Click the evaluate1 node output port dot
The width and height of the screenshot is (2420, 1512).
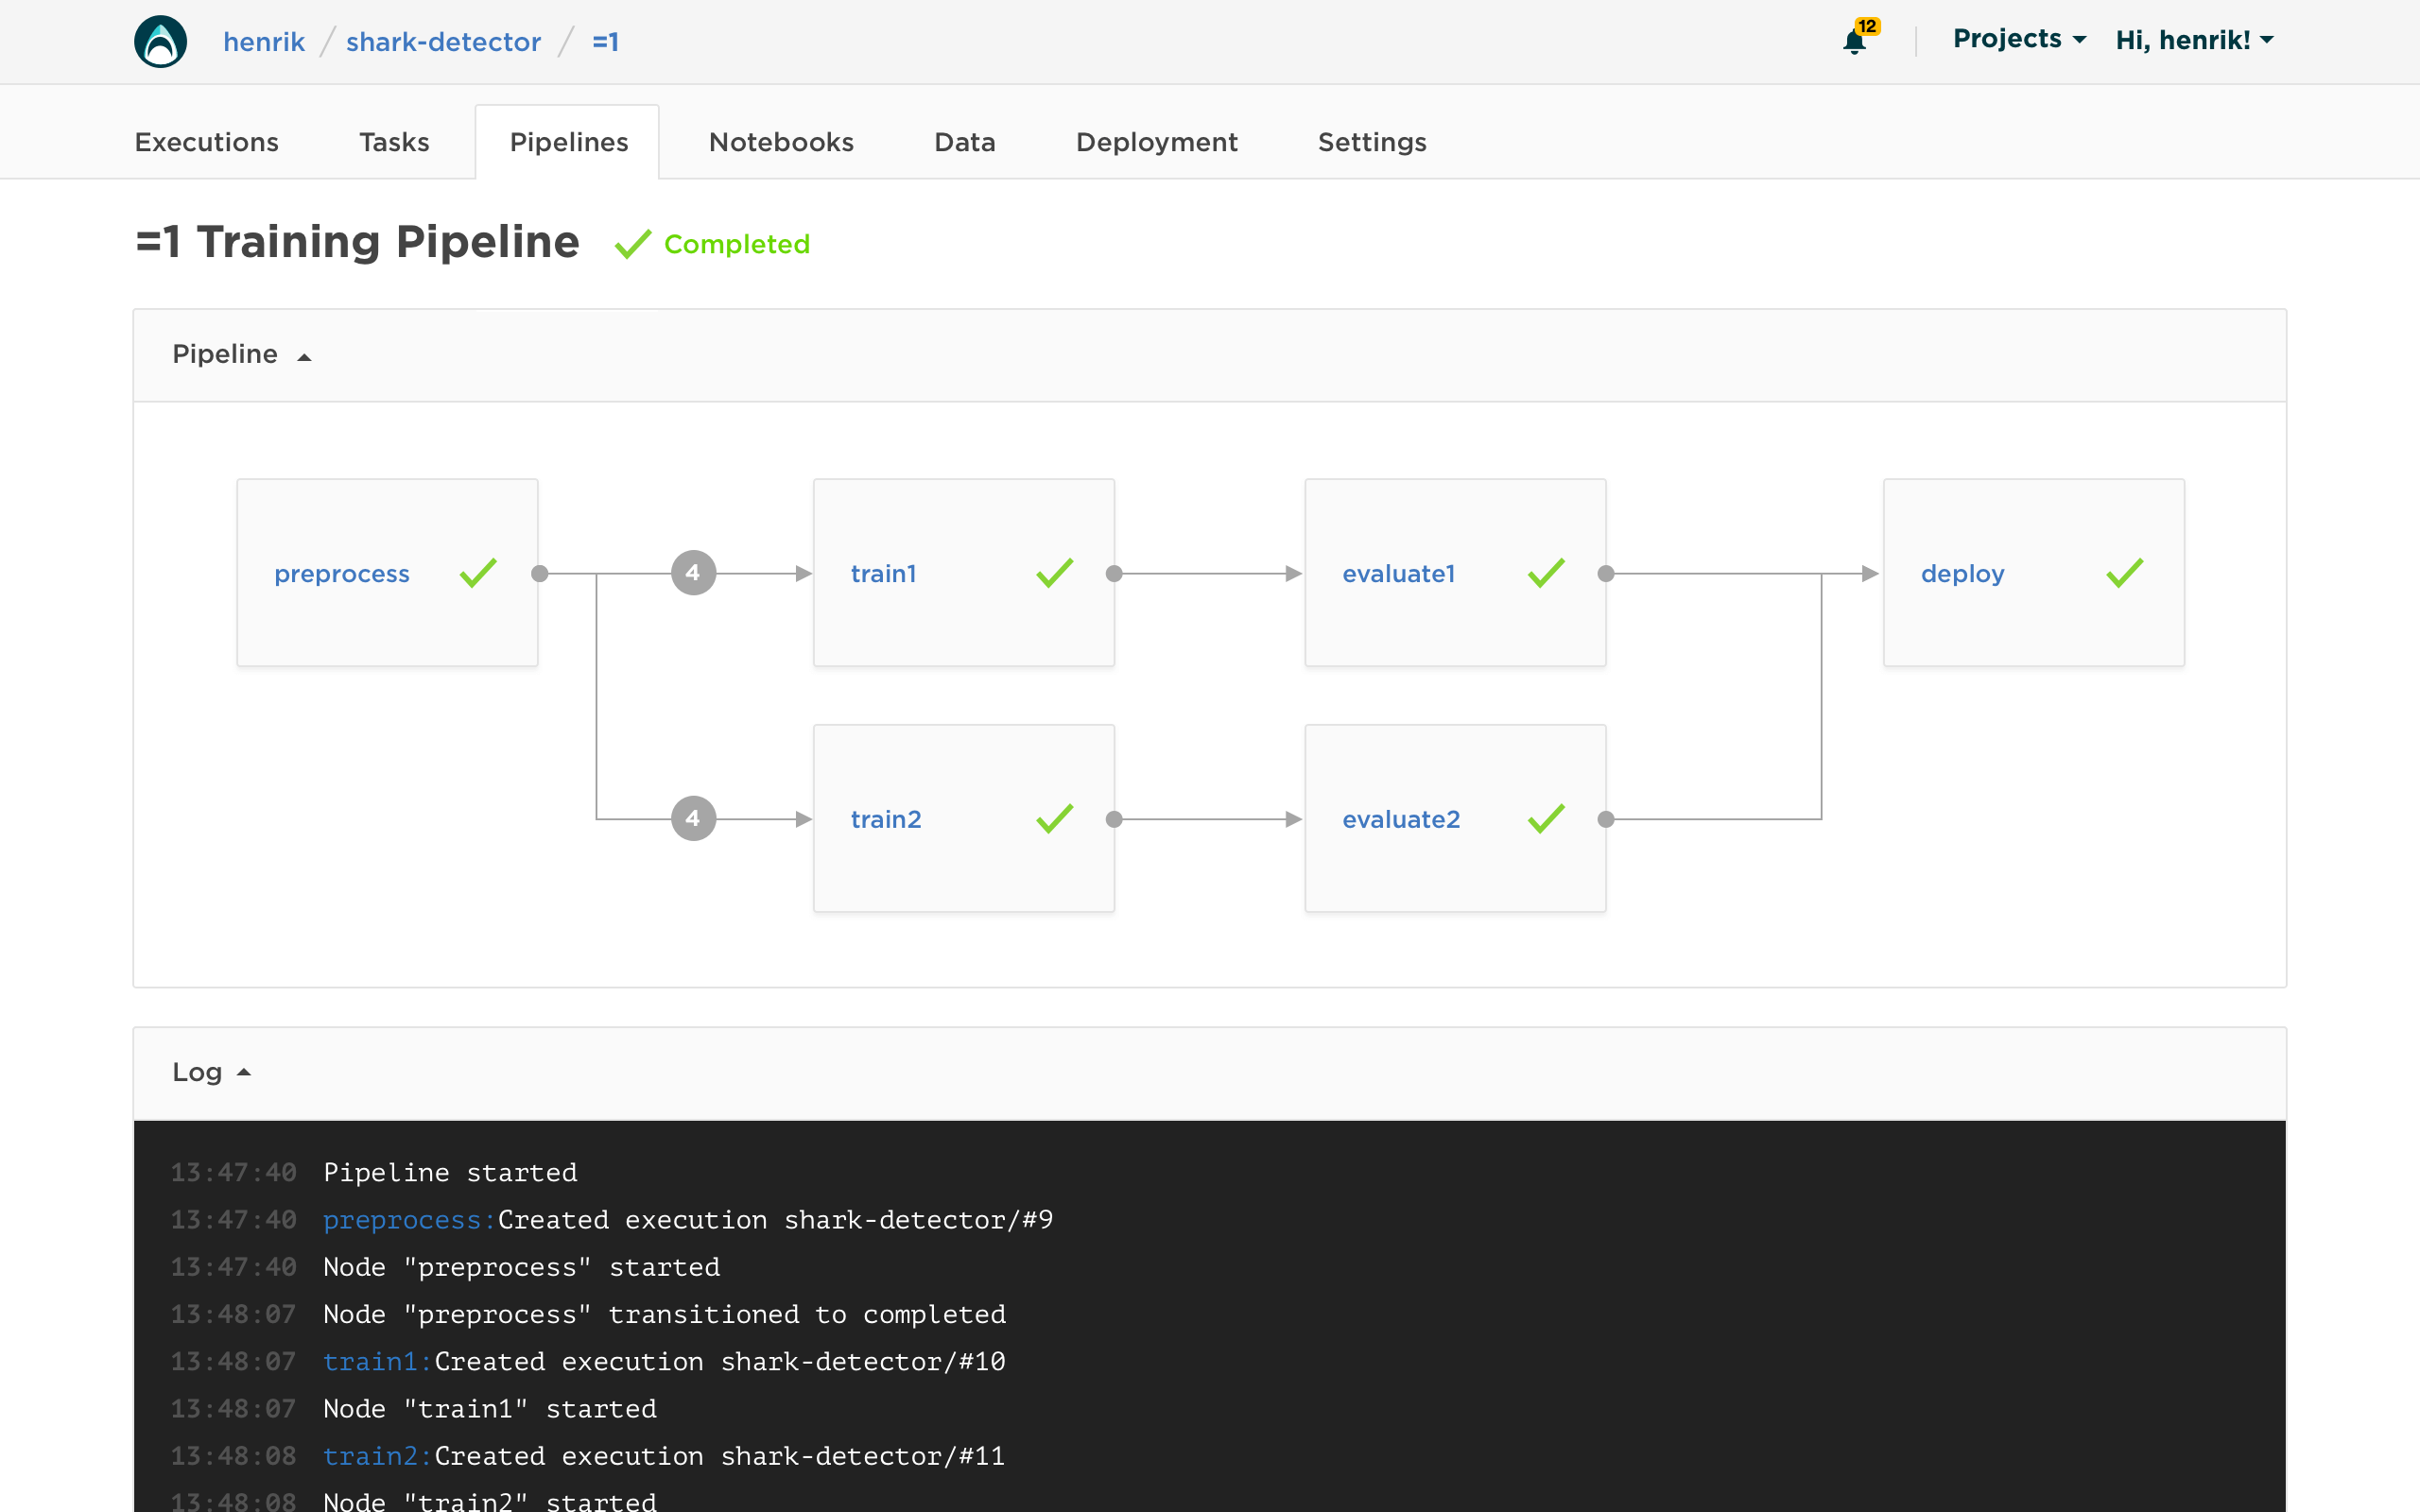click(1606, 573)
